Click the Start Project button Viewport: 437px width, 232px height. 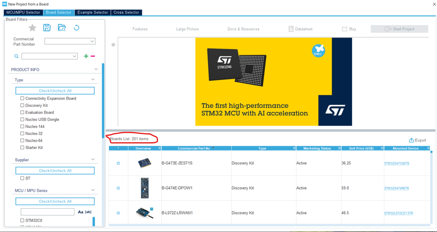[x=399, y=29]
